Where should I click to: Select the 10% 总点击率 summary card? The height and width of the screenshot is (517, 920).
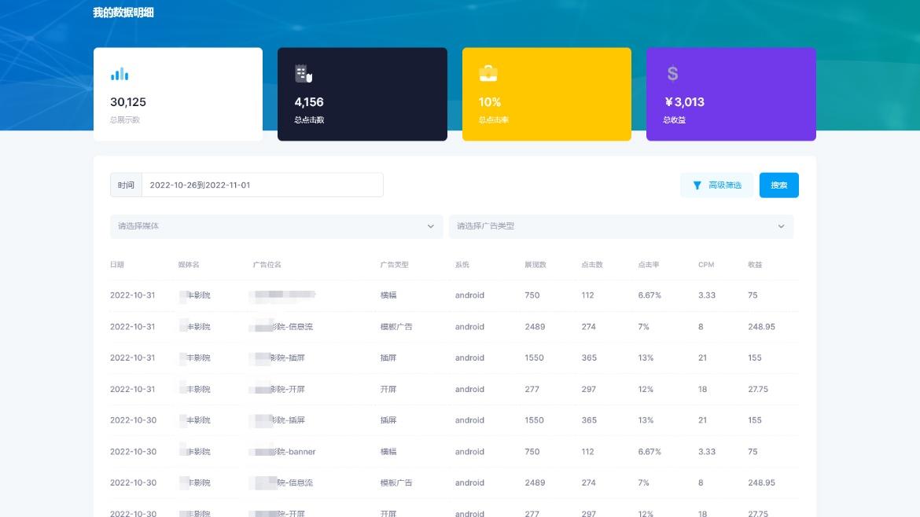(x=546, y=94)
